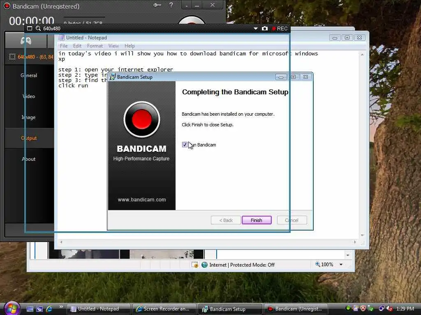Click the large round Bandicam record button
Viewport: 421px width, 315px height.
coord(192,21)
